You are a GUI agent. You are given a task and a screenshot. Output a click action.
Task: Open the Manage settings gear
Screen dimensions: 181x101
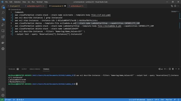coord(3,95)
